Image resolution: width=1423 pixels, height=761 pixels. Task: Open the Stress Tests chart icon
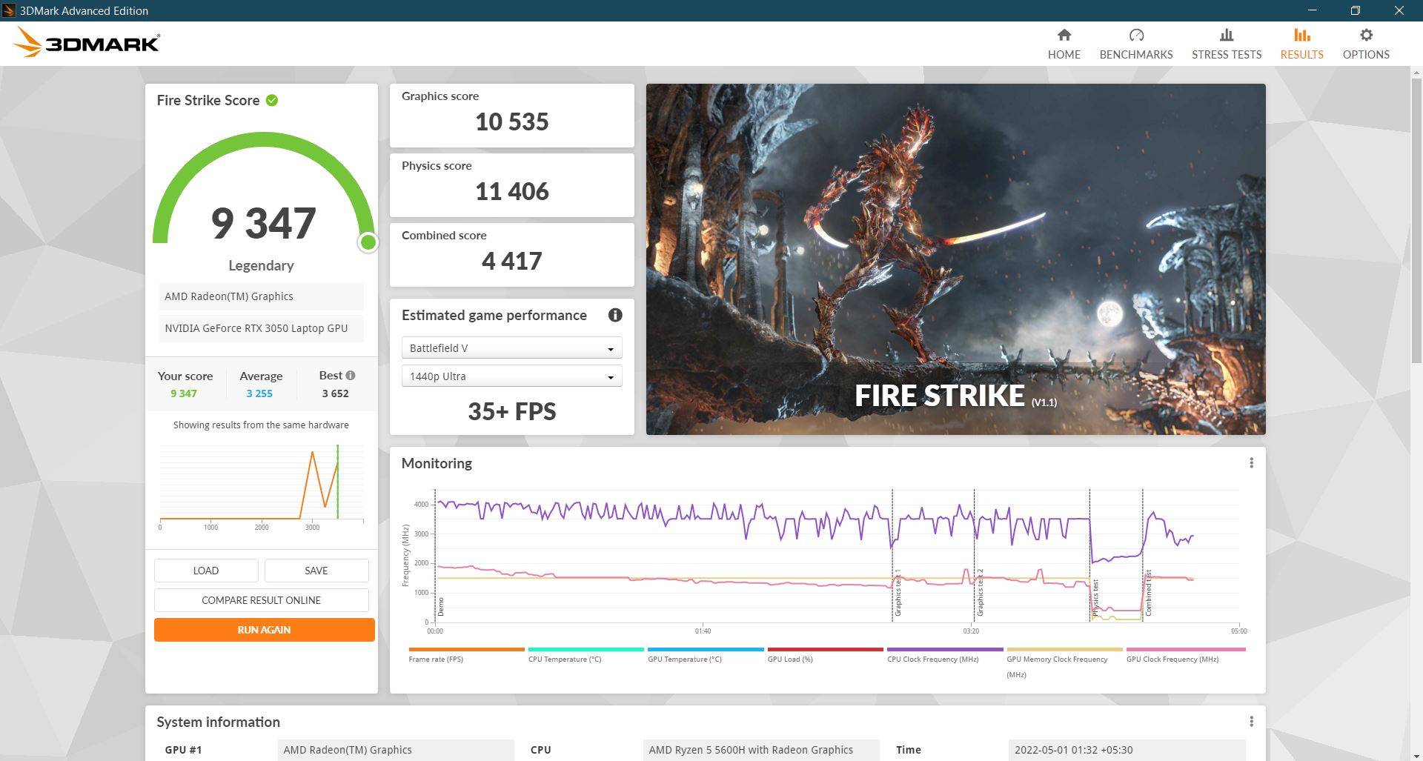pyautogui.click(x=1227, y=35)
